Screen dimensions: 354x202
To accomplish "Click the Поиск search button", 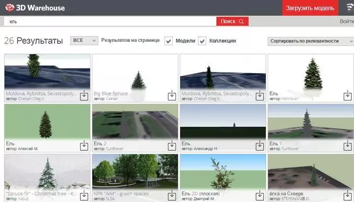I will (x=233, y=21).
